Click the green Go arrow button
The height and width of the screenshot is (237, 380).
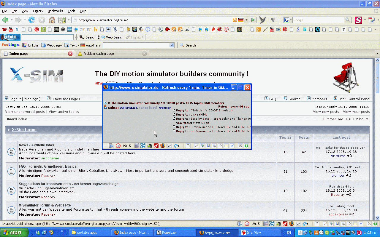tap(253, 20)
